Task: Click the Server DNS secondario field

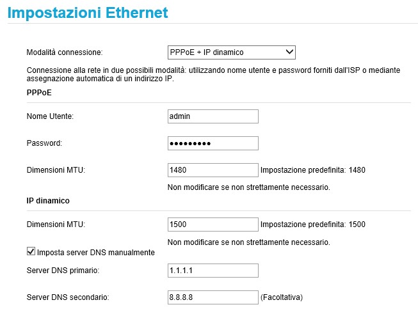Action: pyautogui.click(x=213, y=297)
